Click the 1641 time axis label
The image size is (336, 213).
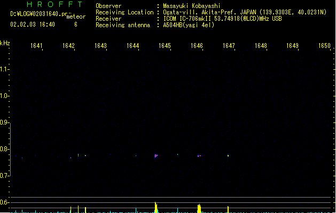[36, 46]
